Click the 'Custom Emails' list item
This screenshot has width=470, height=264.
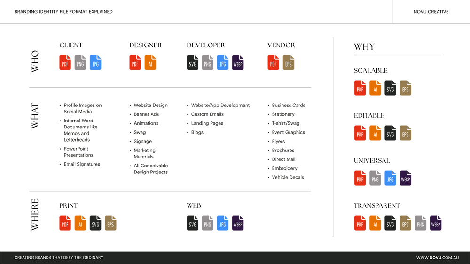(x=207, y=114)
